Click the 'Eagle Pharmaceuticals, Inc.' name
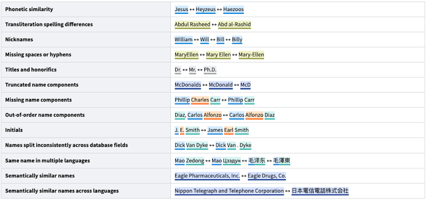The width and height of the screenshot is (427, 201). [x=207, y=176]
